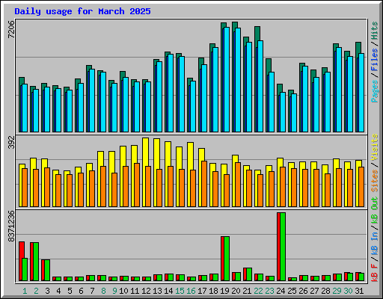Click day 24 label on the axis
This screenshot has height=299, width=383.
[281, 291]
